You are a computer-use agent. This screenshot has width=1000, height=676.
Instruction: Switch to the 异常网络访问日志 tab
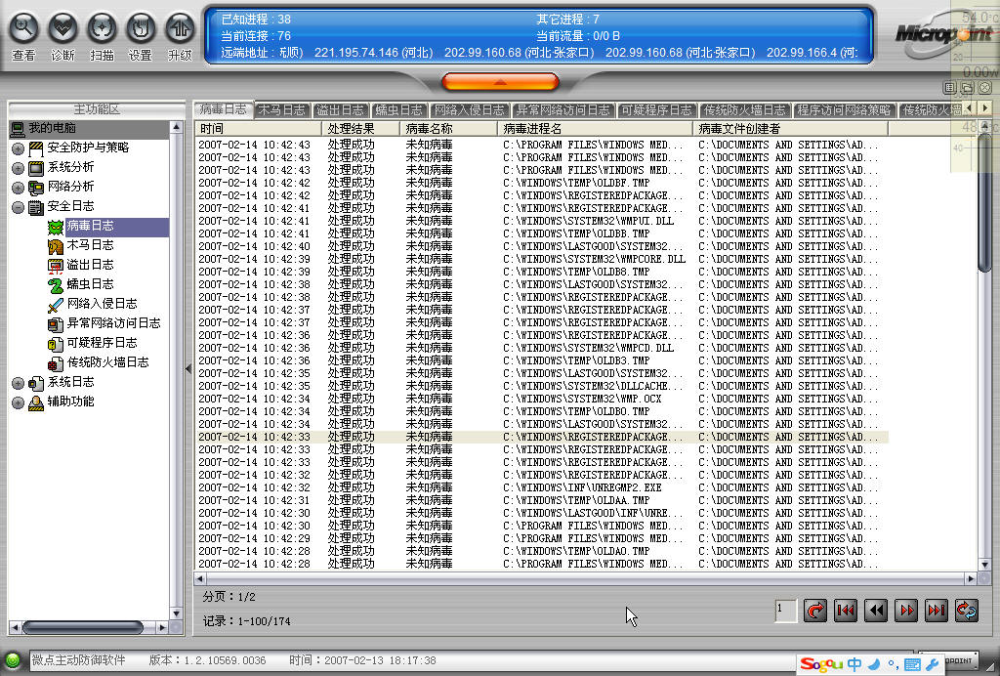[563, 110]
